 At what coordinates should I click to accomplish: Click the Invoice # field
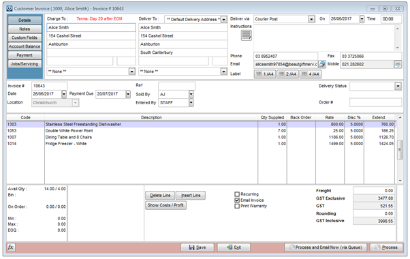(49, 86)
